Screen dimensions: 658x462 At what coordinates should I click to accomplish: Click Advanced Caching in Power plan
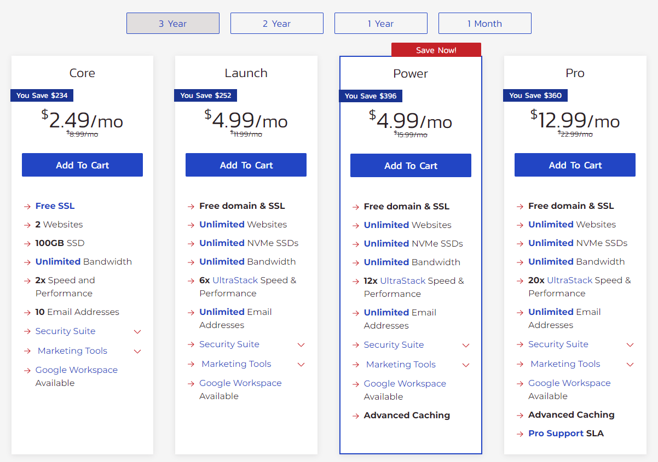(407, 415)
